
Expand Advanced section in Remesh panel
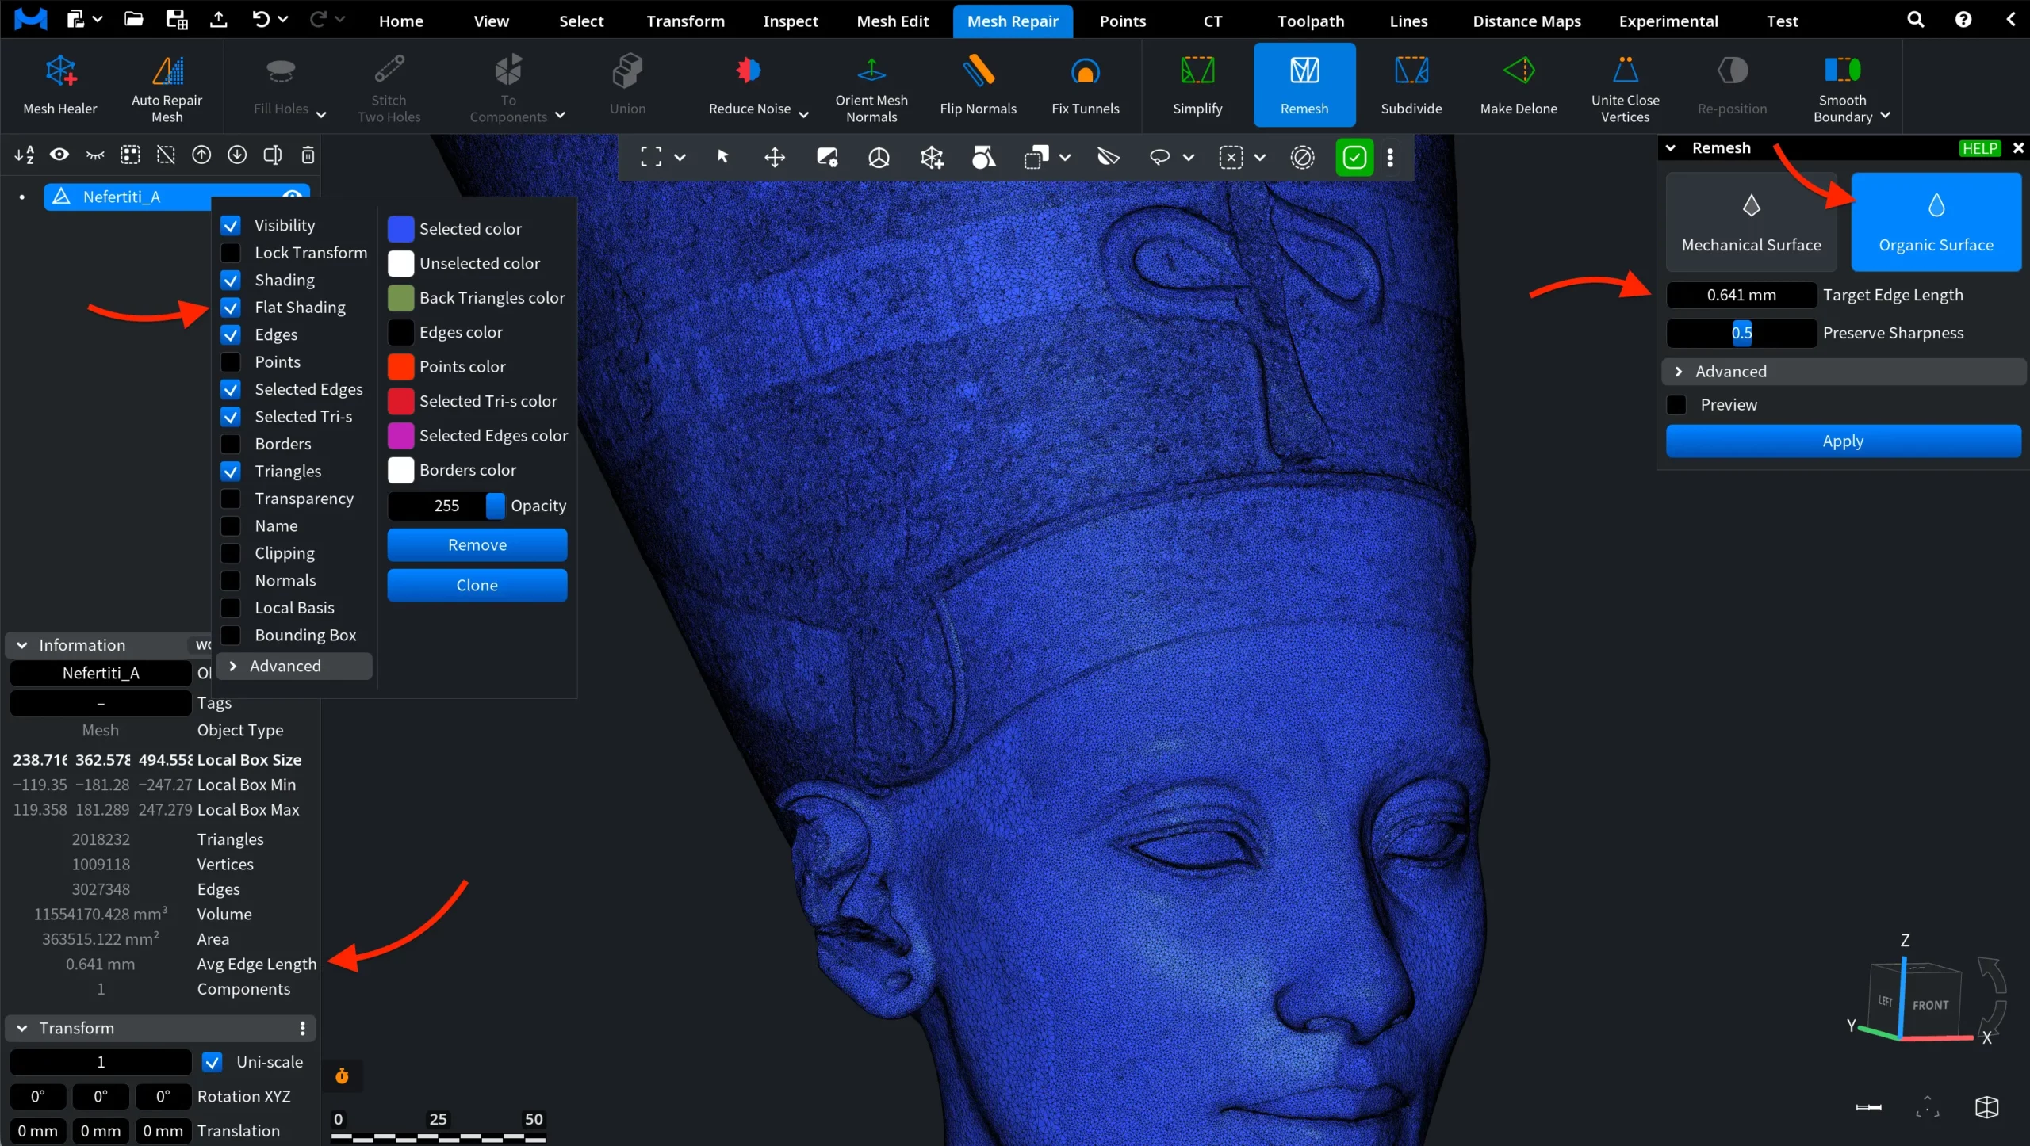tap(1843, 372)
